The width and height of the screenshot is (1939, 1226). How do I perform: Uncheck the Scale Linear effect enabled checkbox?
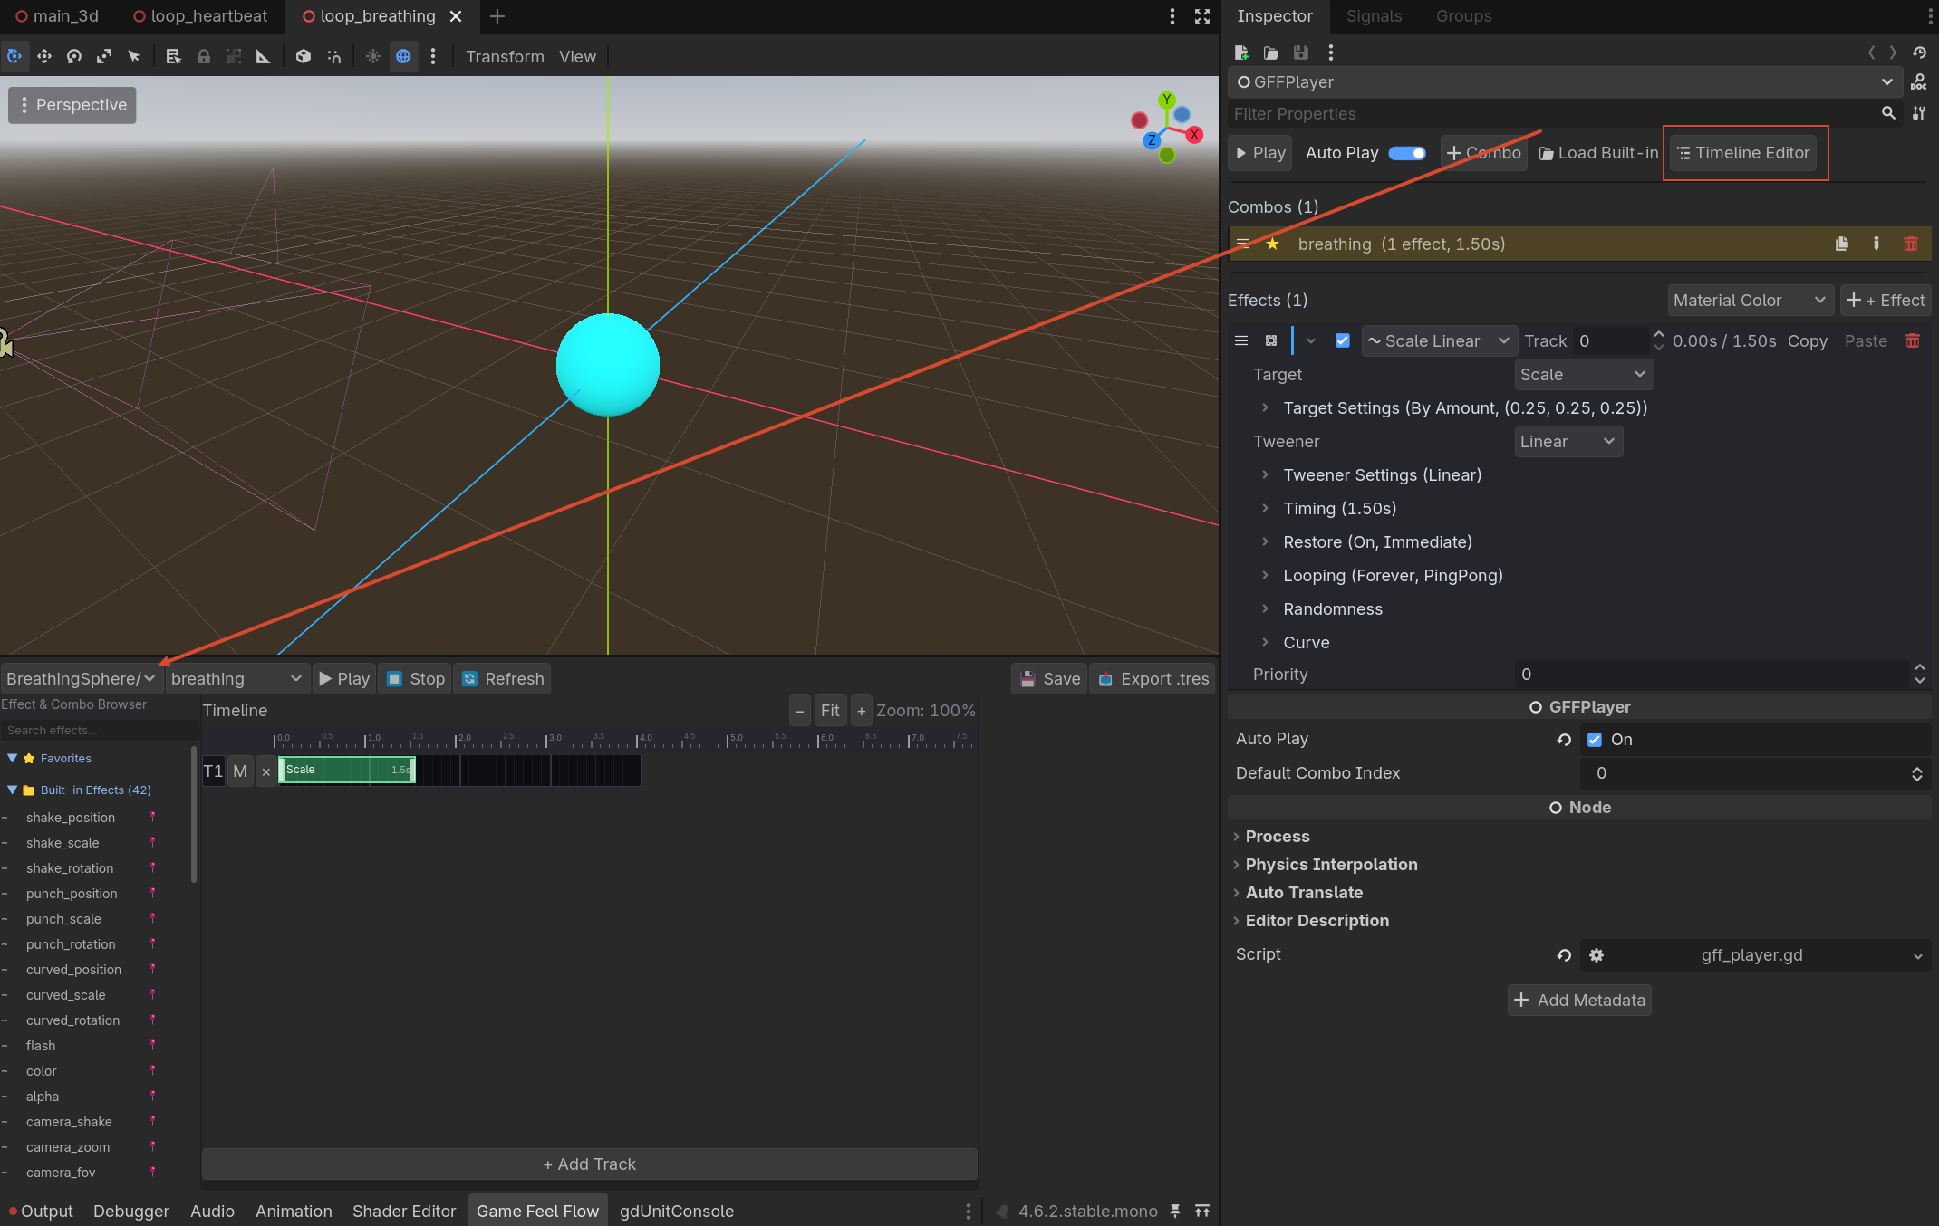click(x=1343, y=340)
